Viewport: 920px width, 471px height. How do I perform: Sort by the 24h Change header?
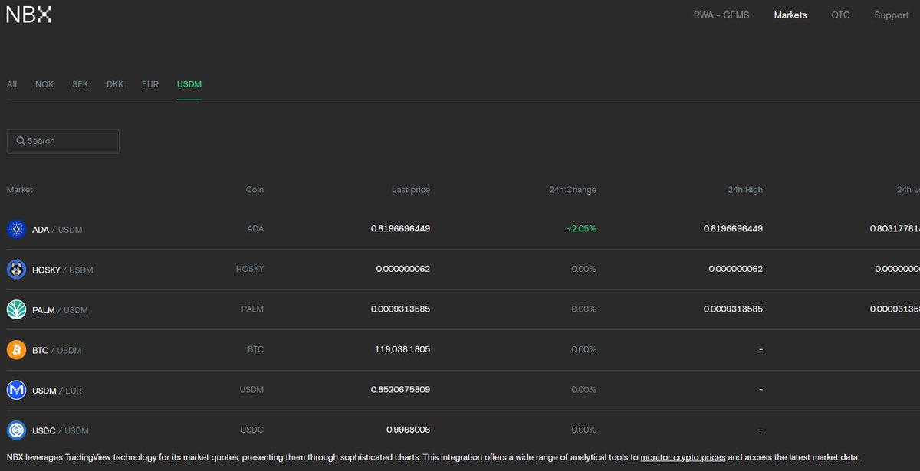(573, 189)
